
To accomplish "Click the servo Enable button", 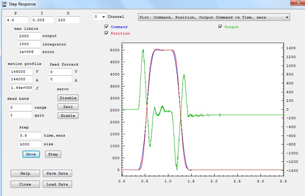I will coord(68,116).
